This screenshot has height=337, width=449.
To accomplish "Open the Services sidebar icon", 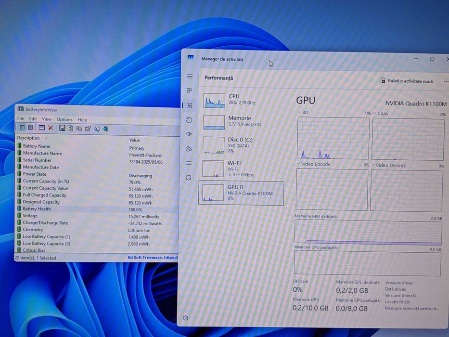I will (189, 177).
